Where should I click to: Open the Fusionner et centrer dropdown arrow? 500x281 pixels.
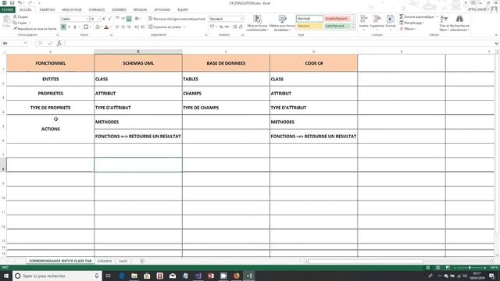click(x=184, y=27)
